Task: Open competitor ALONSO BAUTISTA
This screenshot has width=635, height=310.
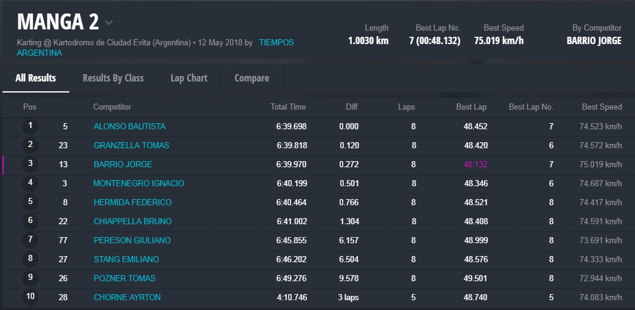Action: coord(129,126)
